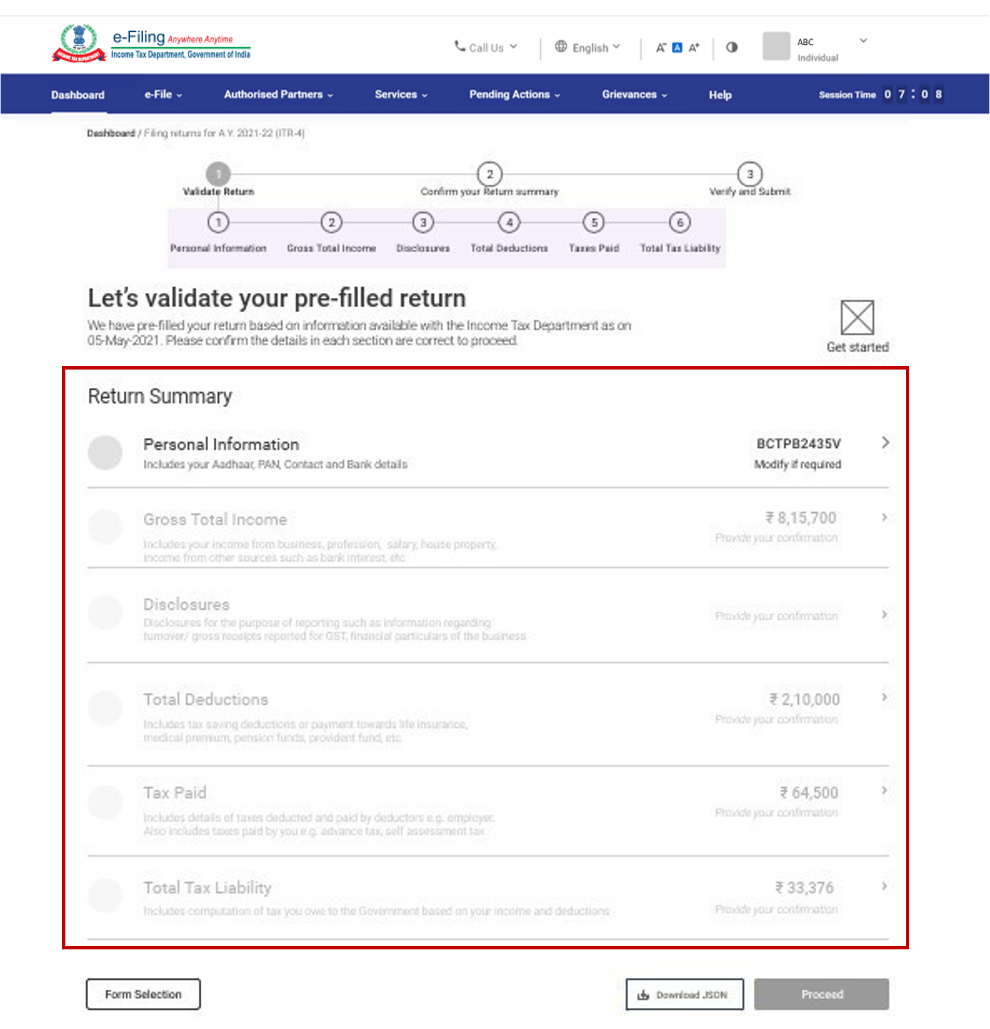The width and height of the screenshot is (990, 1029).
Task: Click the globe language icon
Action: pyautogui.click(x=561, y=47)
